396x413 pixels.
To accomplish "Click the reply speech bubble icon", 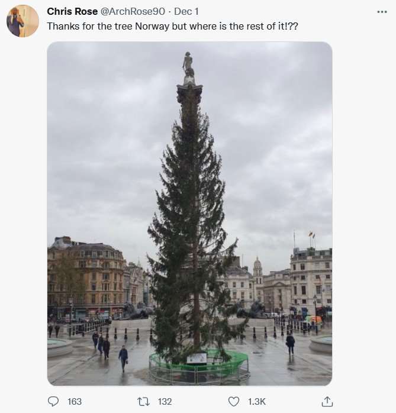I will pyautogui.click(x=54, y=401).
